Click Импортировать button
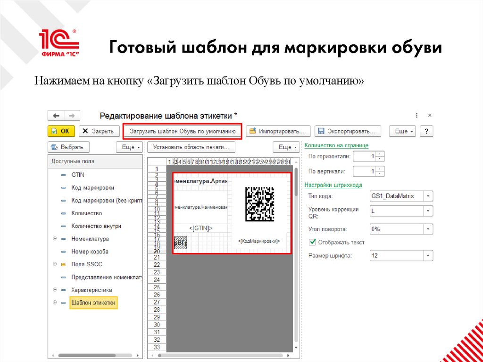 coord(278,131)
